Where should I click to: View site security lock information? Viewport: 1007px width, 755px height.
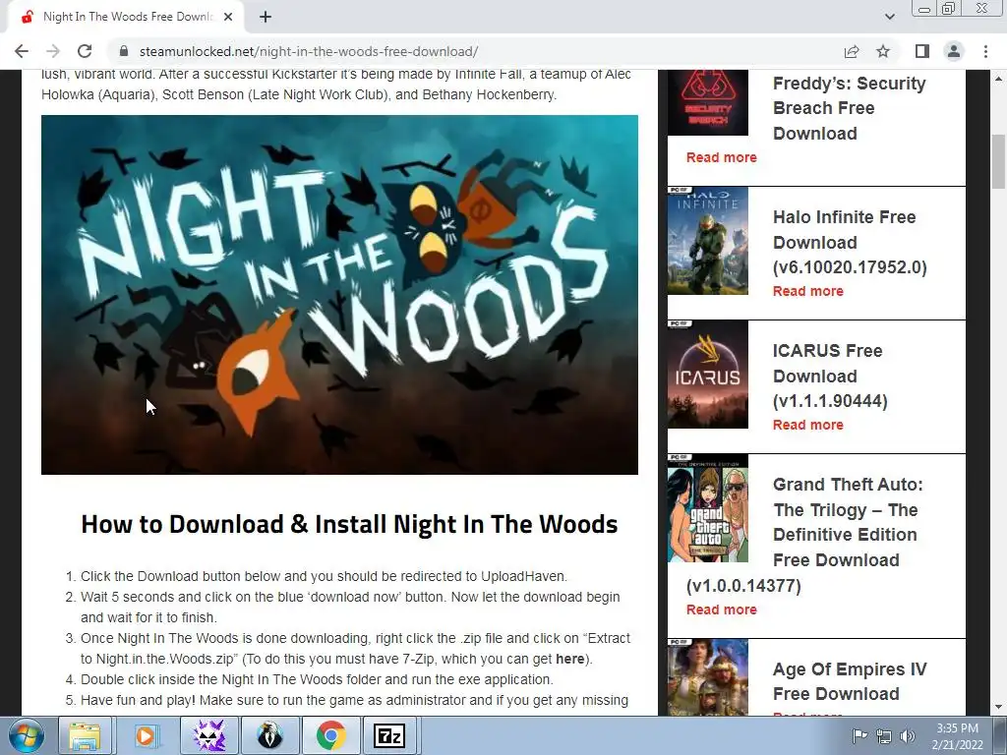125,51
